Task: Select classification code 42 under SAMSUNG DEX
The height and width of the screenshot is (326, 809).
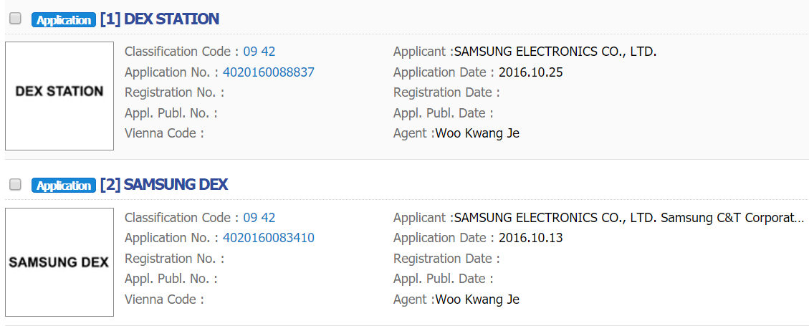Action: coord(269,218)
